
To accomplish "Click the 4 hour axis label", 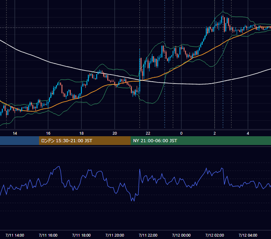I will click(x=248, y=133).
